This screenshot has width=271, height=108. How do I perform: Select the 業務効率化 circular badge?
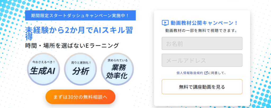[x=116, y=70]
